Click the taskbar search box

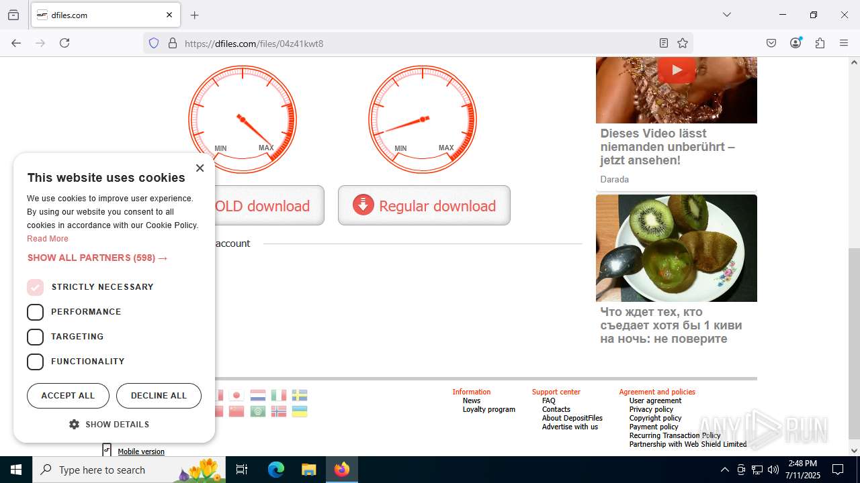pos(129,470)
